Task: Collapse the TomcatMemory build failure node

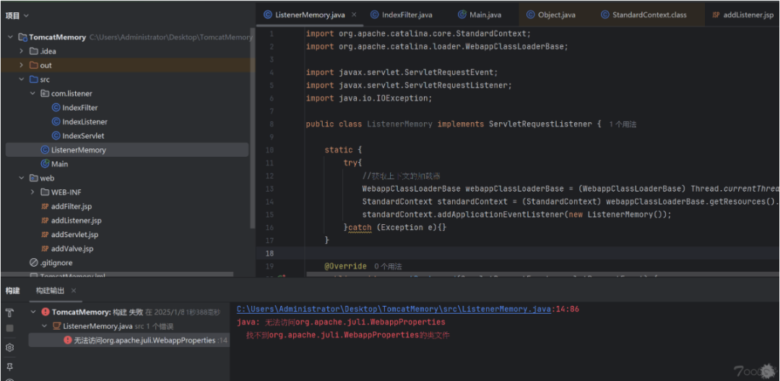Action: (33, 312)
